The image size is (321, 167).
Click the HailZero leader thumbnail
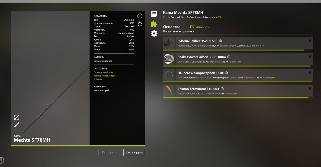click(x=169, y=75)
